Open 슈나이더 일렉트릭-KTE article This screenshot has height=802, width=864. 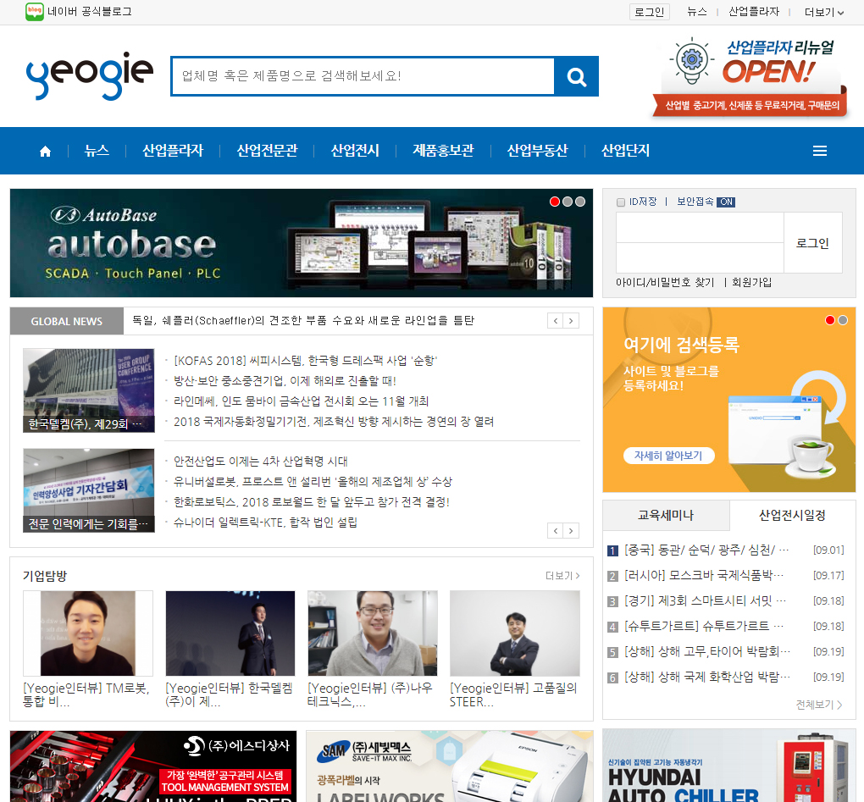[x=266, y=523]
